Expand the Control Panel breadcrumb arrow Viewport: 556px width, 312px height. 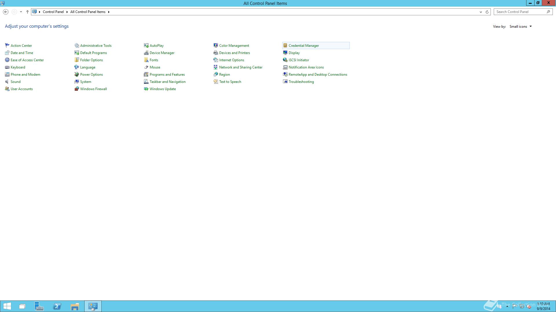[x=67, y=12]
